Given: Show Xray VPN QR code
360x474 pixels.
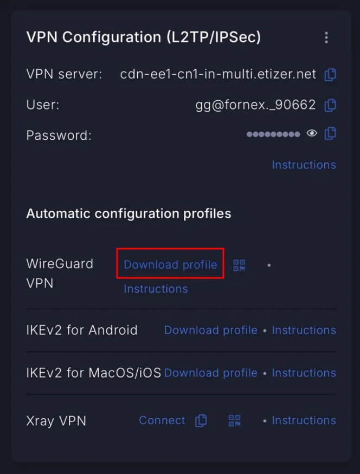Looking at the screenshot, I should click(235, 420).
